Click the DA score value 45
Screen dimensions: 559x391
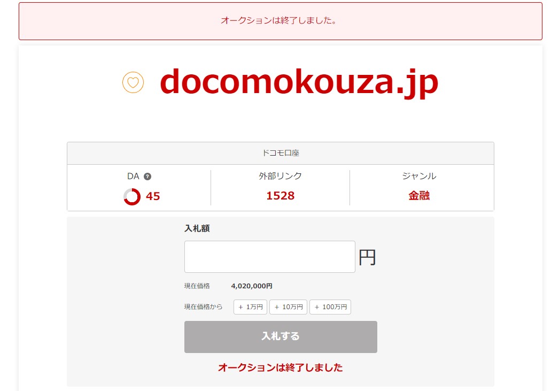tap(153, 196)
